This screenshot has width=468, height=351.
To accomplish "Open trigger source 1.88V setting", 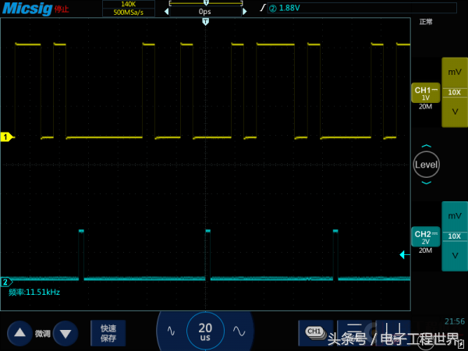I will [x=362, y=8].
